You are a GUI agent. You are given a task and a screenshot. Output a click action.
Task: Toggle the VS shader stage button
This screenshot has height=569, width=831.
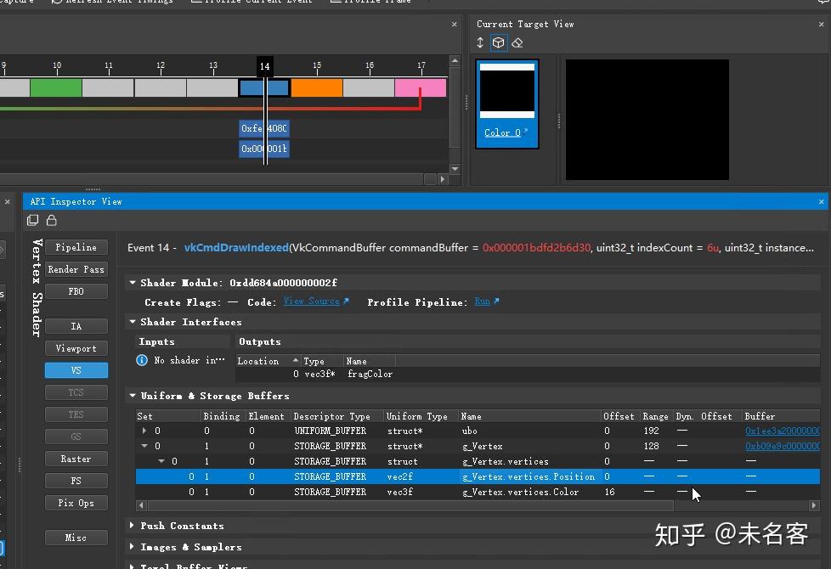76,369
